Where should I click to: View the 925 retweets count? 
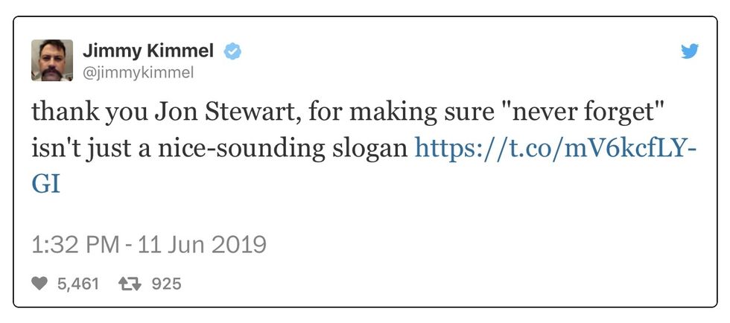[166, 284]
